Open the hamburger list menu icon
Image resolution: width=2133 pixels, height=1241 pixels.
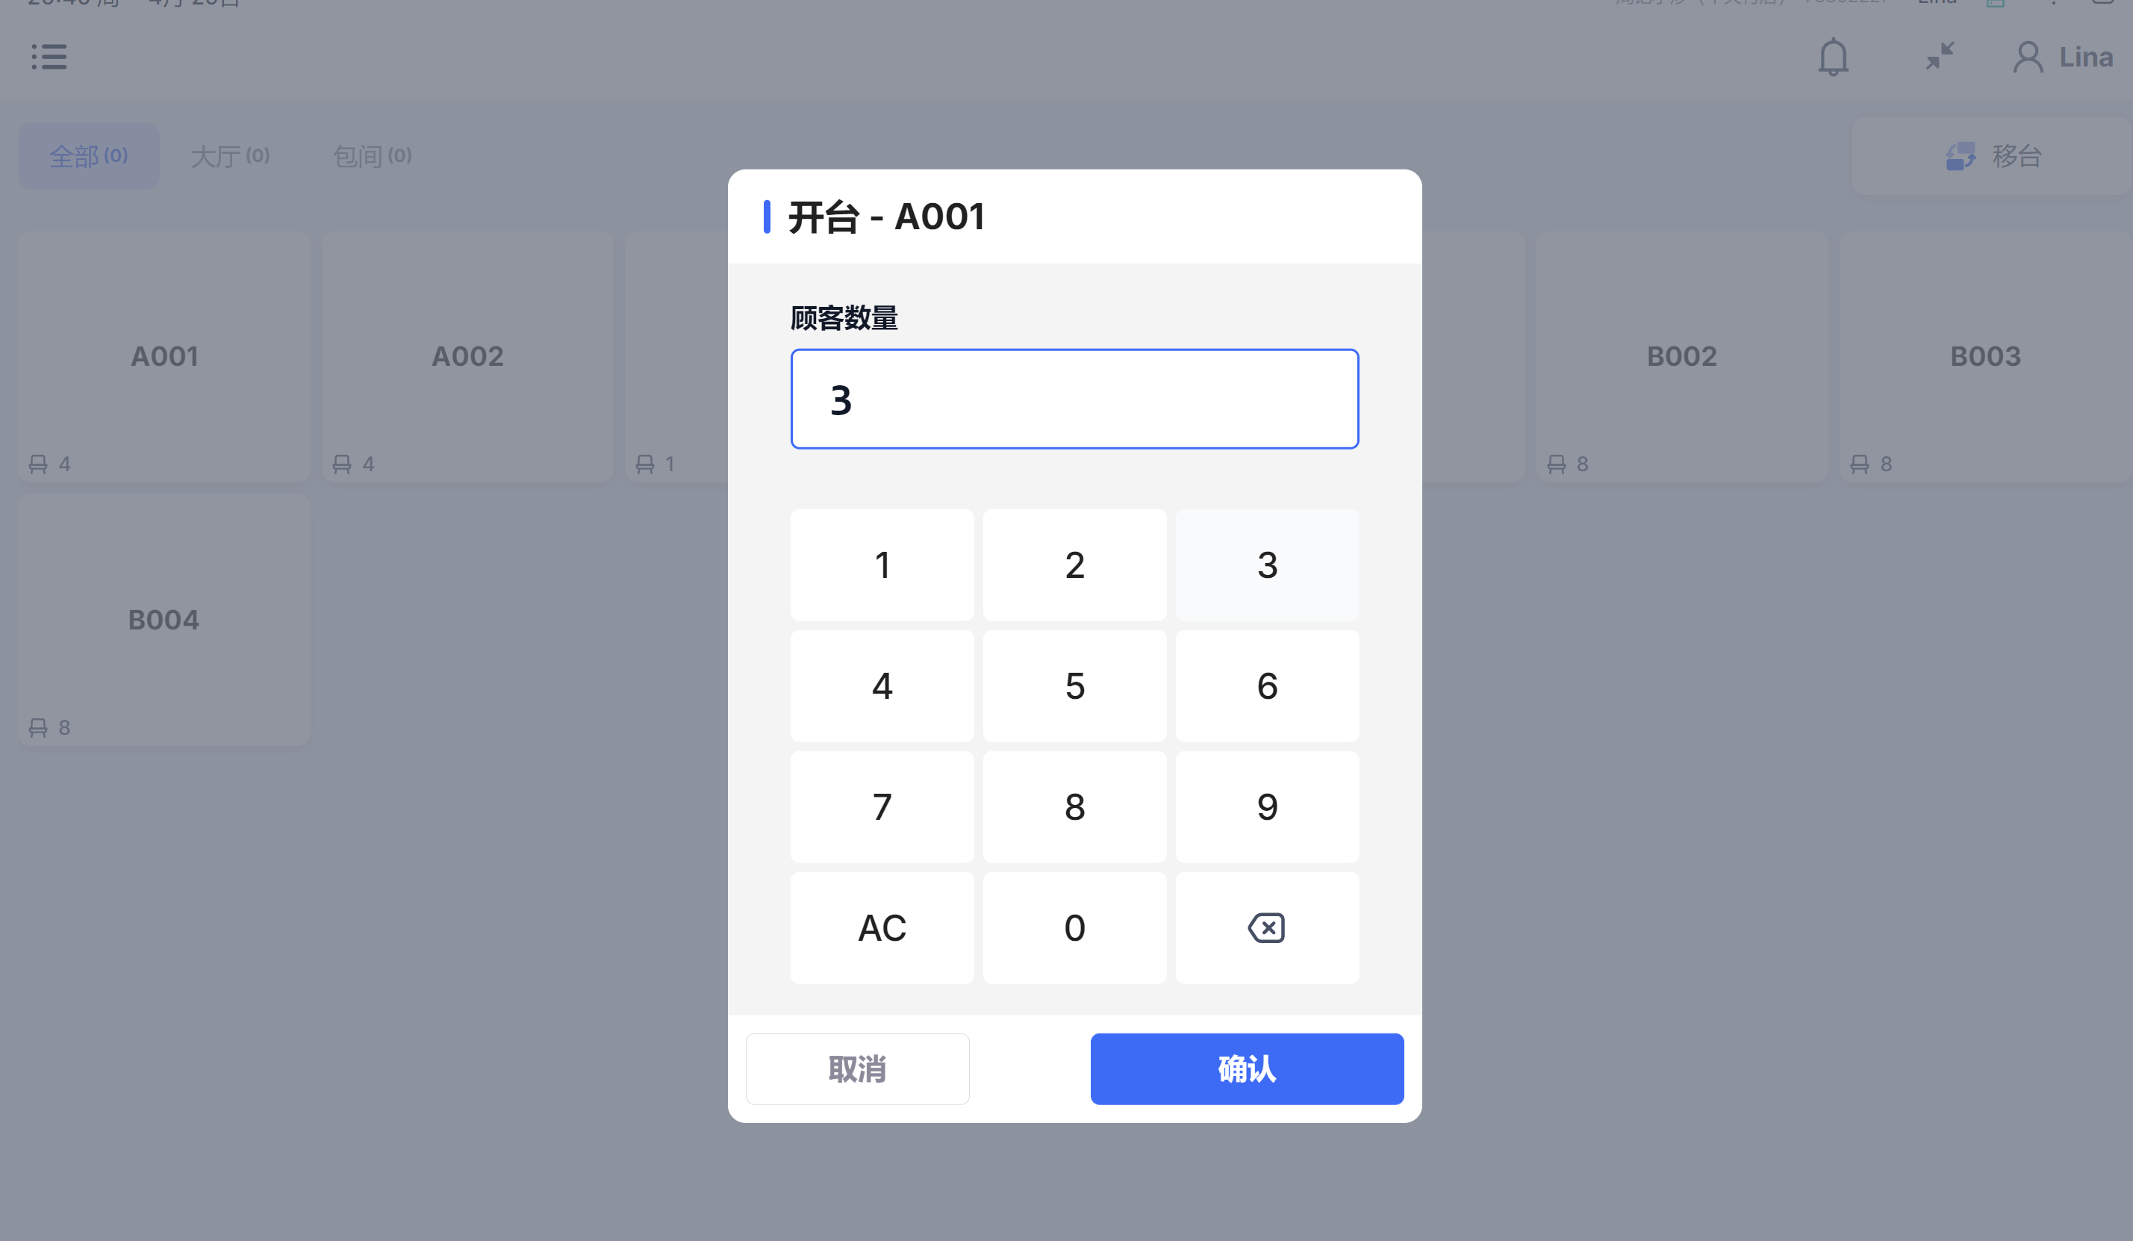[49, 57]
